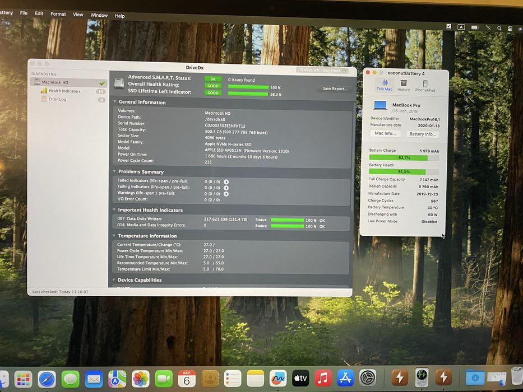Click the drive icon beside S.M.A.R.T. status
The image size is (523, 392).
(x=119, y=83)
